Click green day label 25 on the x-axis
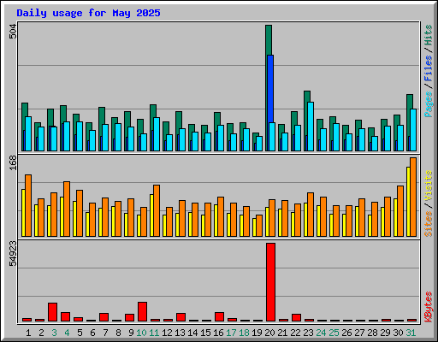The height and width of the screenshot is (342, 438). pos(334,333)
